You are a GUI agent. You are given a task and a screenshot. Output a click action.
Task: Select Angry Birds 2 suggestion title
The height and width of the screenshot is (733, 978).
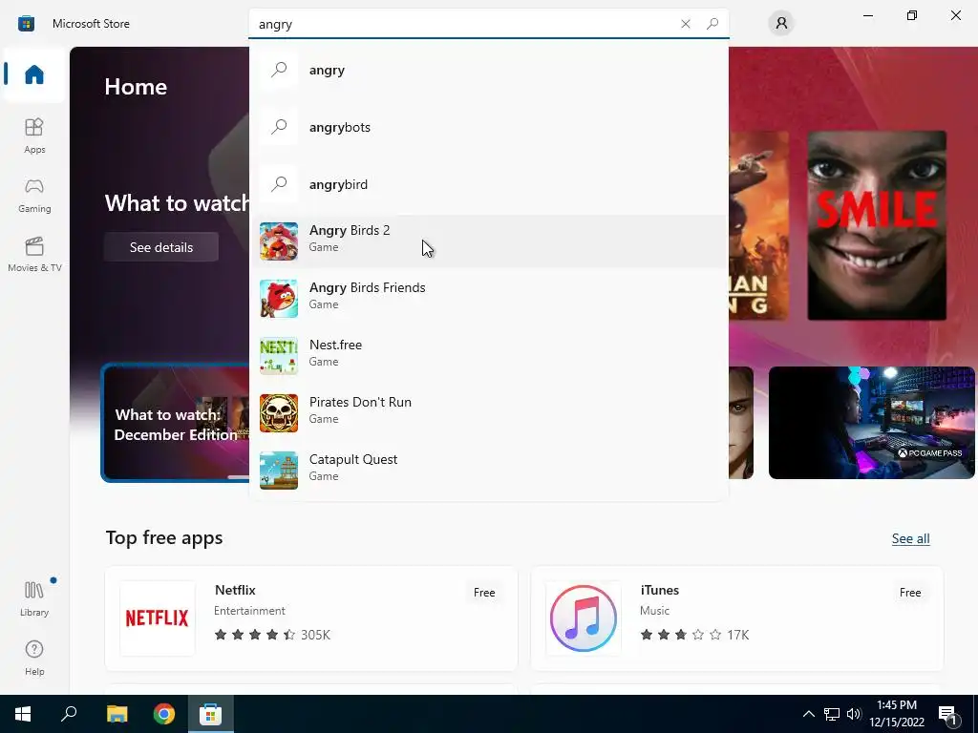(350, 230)
